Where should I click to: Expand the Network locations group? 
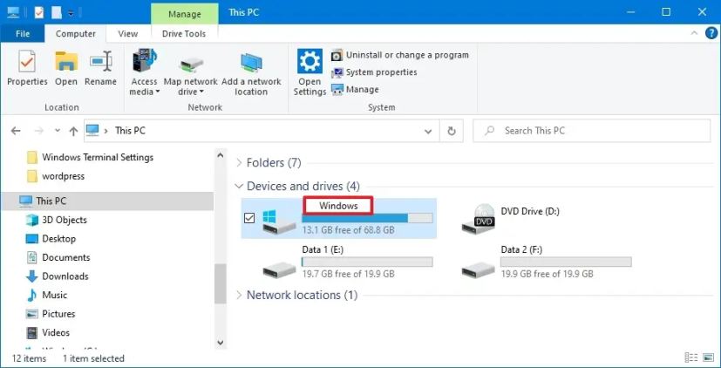240,296
